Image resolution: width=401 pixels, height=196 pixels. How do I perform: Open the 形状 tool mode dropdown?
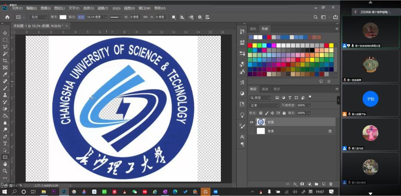tap(37, 17)
